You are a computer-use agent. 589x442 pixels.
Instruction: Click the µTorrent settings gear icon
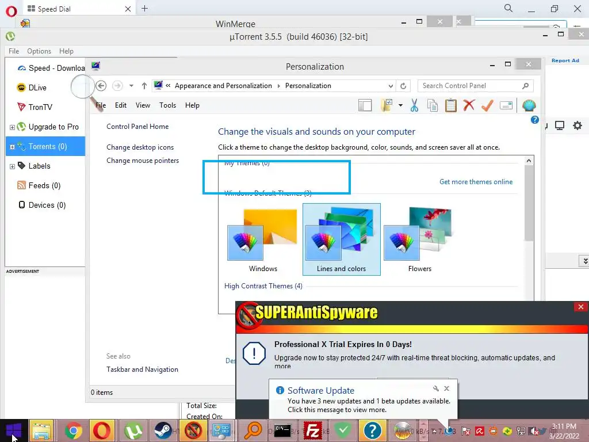click(x=577, y=125)
